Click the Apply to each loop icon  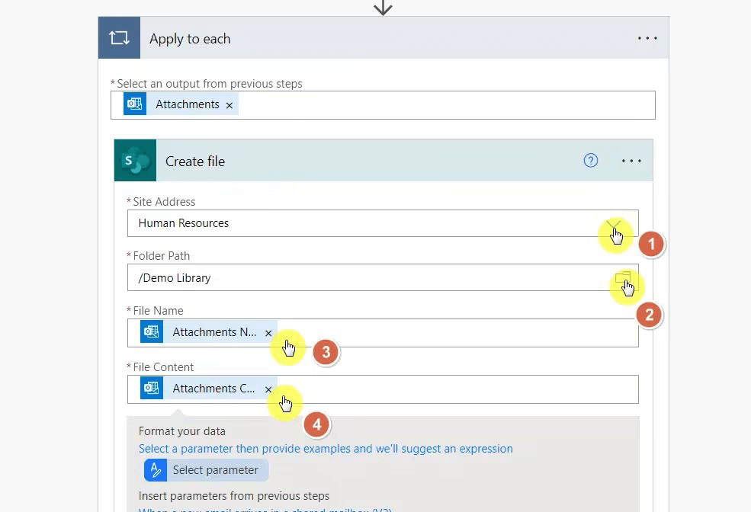point(119,38)
